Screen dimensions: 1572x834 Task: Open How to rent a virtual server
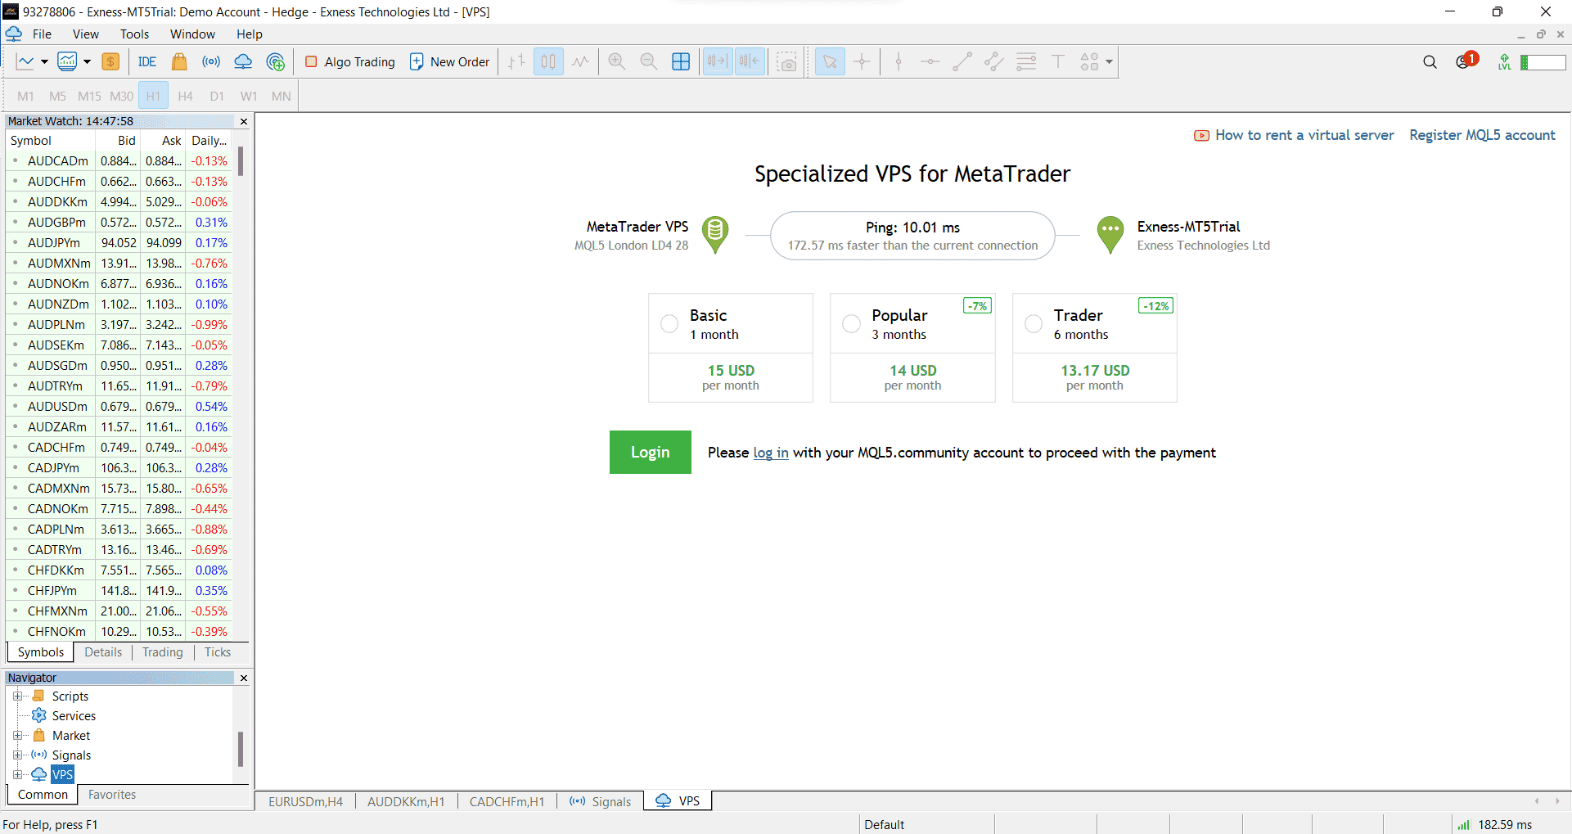[x=1304, y=135]
